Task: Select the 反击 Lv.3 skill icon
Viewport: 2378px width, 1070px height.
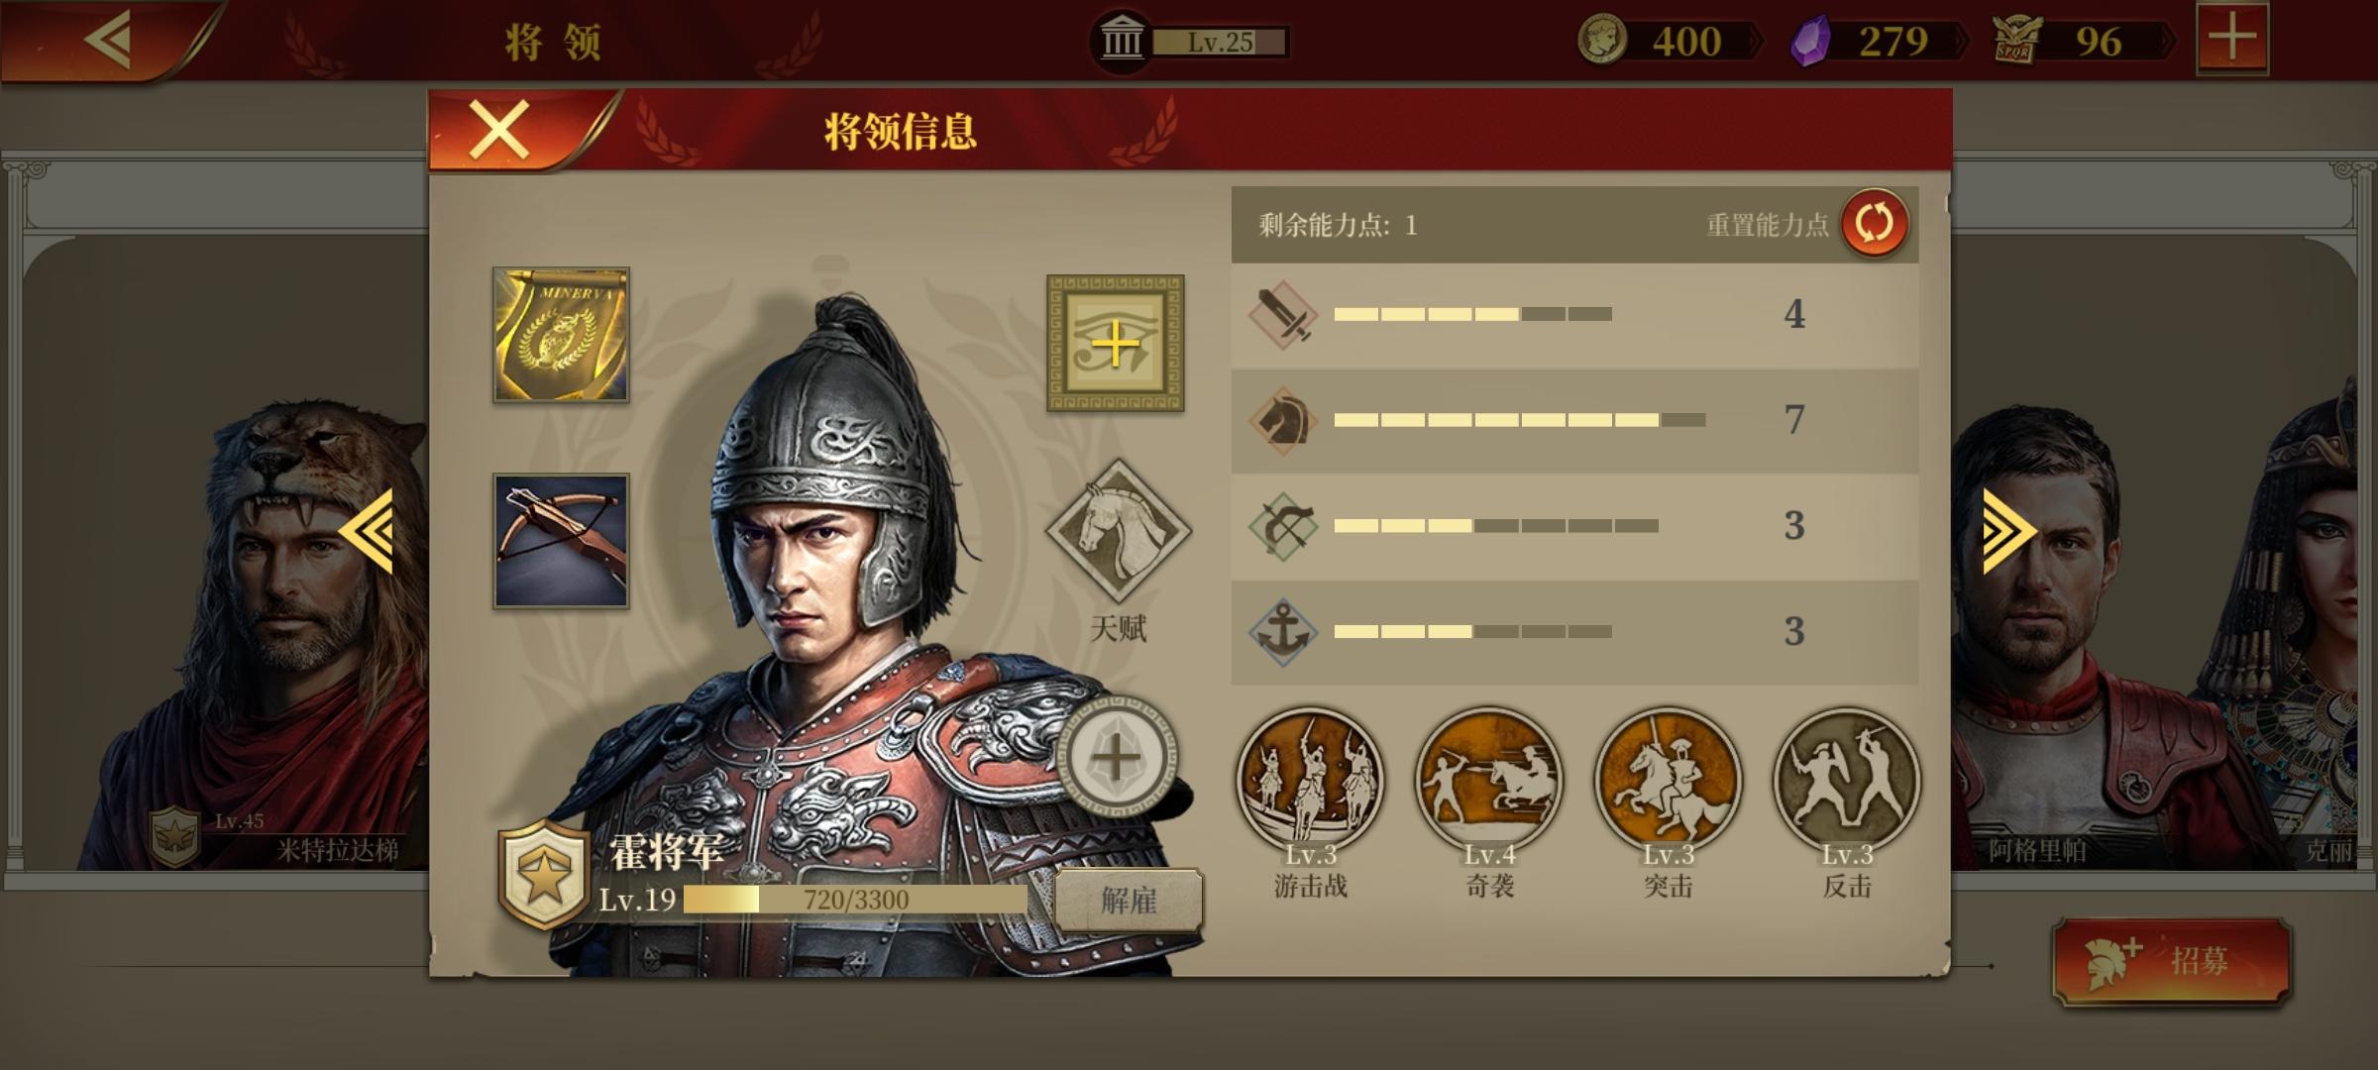Action: click(1846, 781)
